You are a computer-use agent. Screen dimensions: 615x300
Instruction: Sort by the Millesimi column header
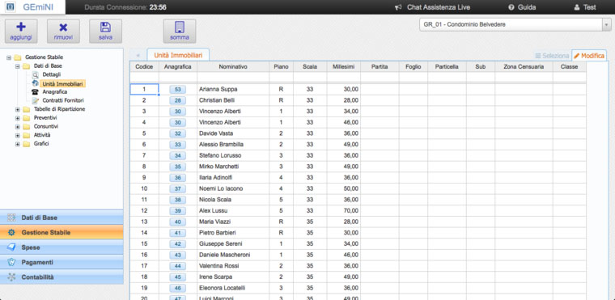click(344, 66)
